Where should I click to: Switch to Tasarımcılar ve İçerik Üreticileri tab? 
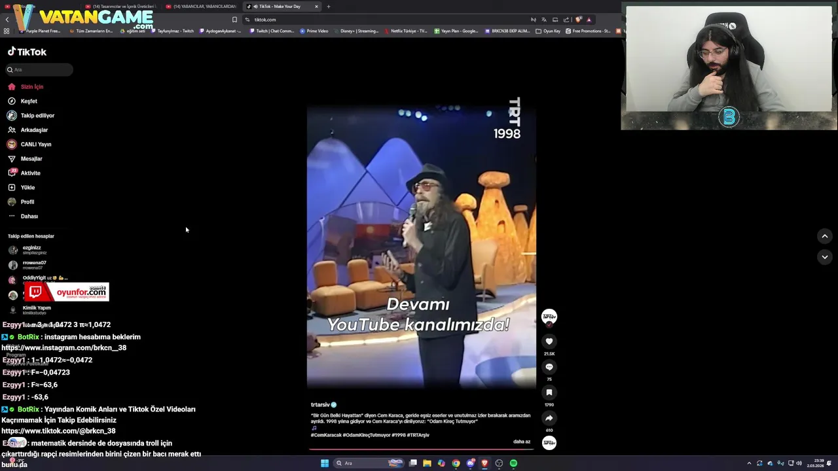[121, 7]
